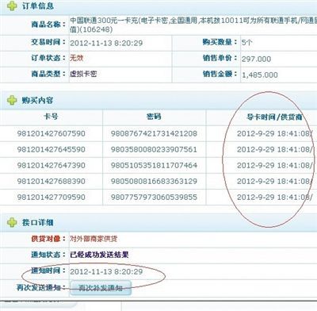Click password 9807757973060539855
The height and width of the screenshot is (311, 317).
154,197
